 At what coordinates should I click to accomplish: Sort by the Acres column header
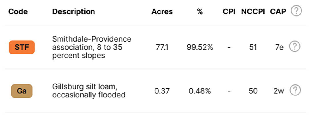pyautogui.click(x=162, y=12)
